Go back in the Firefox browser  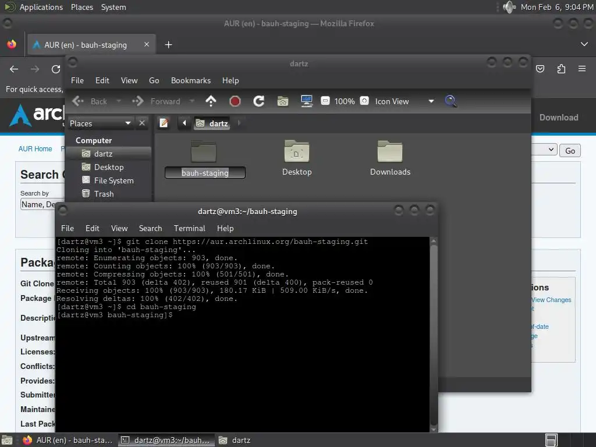pyautogui.click(x=14, y=69)
